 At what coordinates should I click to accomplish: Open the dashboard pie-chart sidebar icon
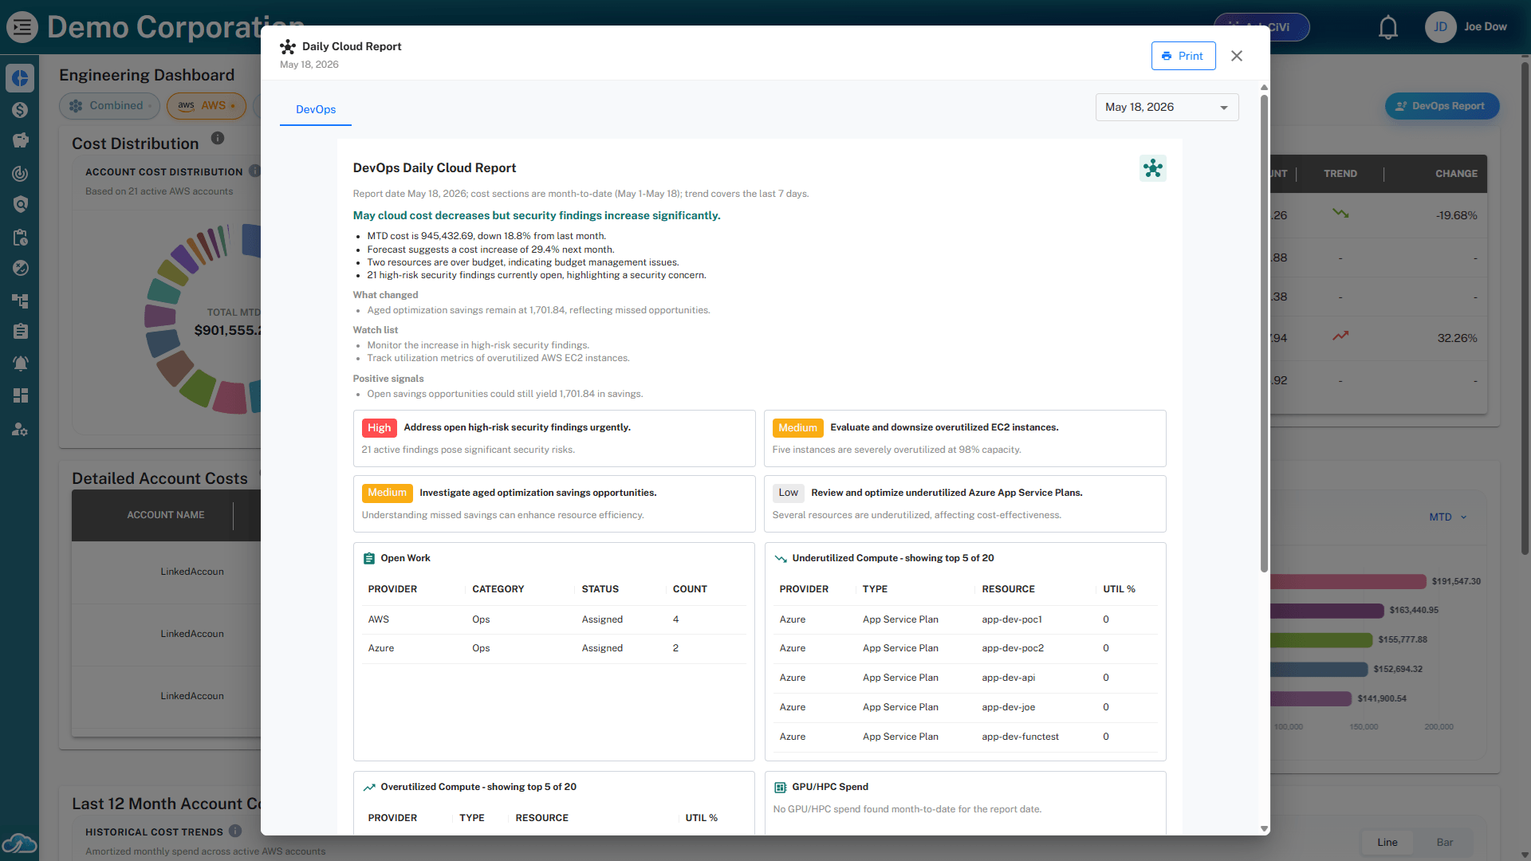coord(20,78)
